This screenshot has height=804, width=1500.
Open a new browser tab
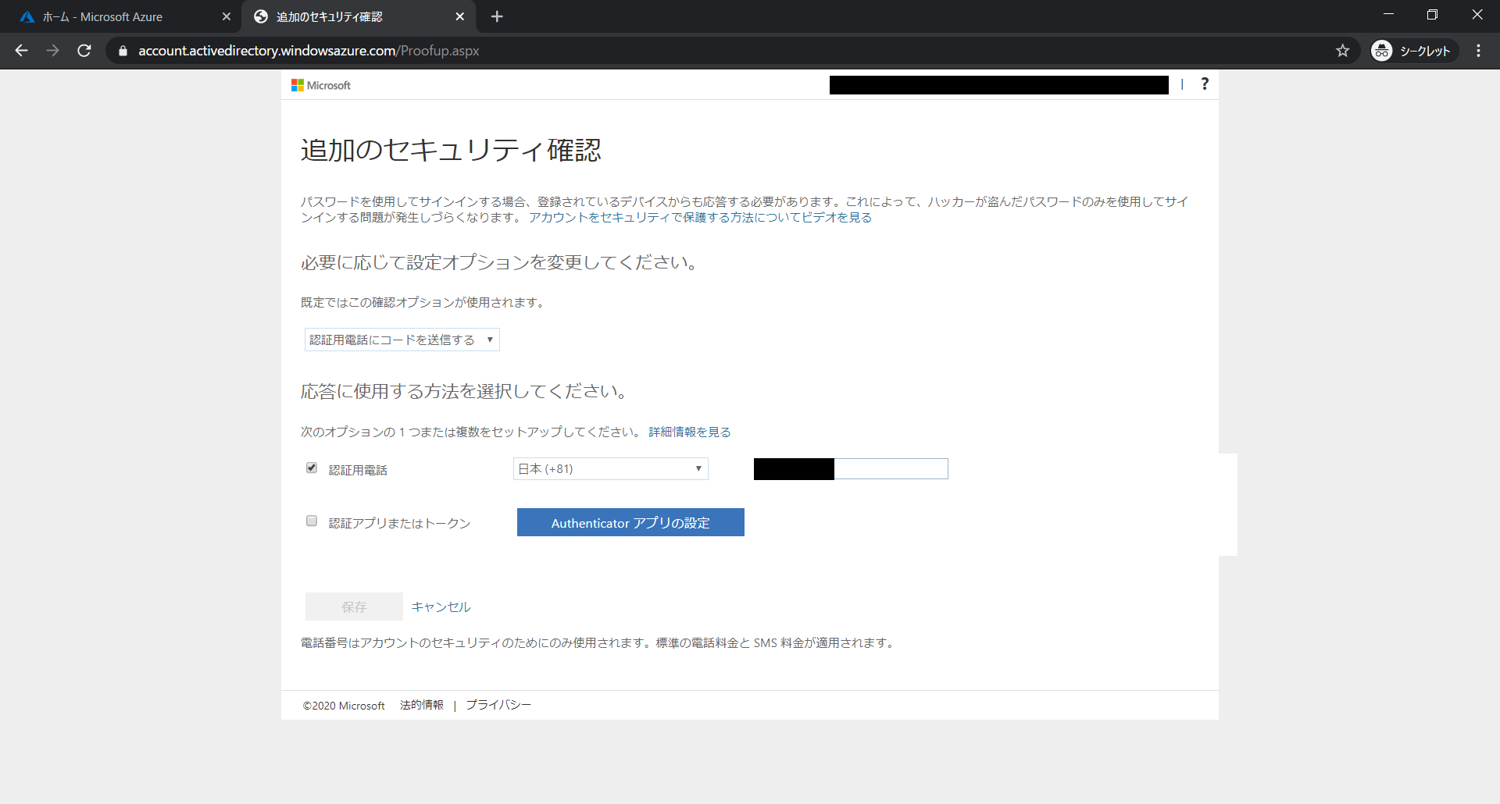(497, 16)
